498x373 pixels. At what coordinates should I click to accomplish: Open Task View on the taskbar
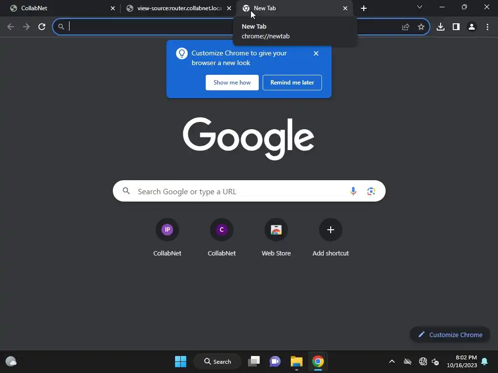coord(254,361)
